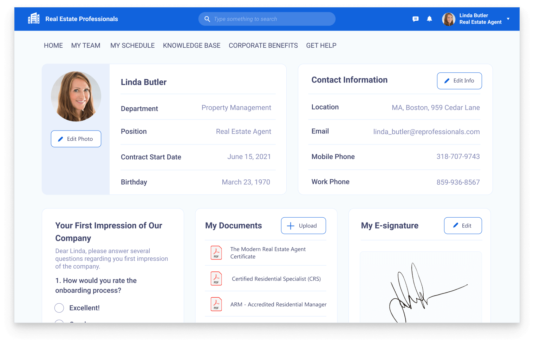Click the header user avatar
Viewport: 534px width, 344px height.
click(x=449, y=19)
